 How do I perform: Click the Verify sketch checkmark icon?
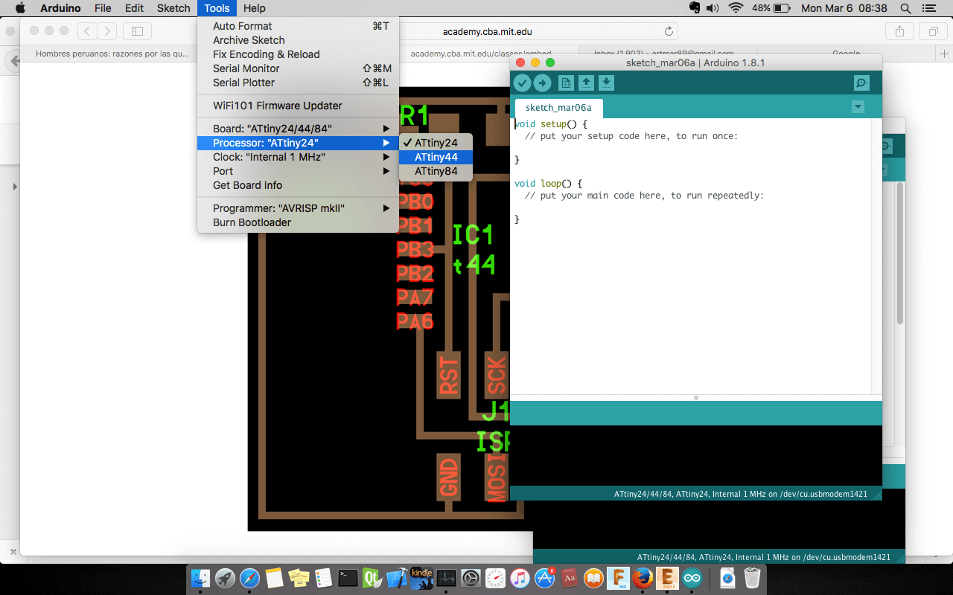pos(523,83)
